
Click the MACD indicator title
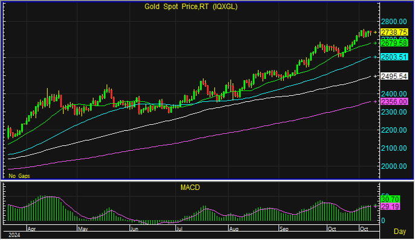pyautogui.click(x=190, y=188)
